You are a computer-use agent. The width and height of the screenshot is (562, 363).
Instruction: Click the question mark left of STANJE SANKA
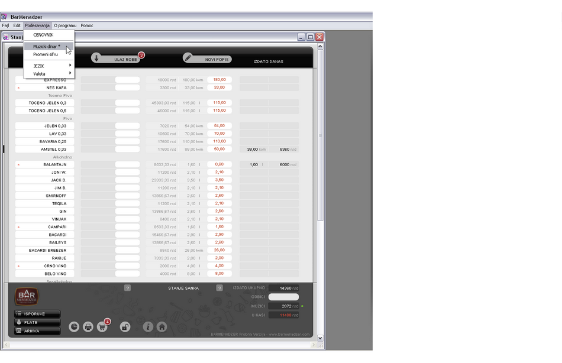127,288
